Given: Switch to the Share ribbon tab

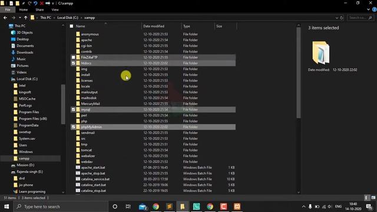Looking at the screenshot, I should (39, 9).
